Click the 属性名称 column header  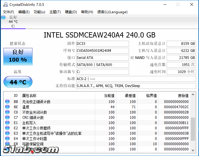pyautogui.click(x=29, y=96)
